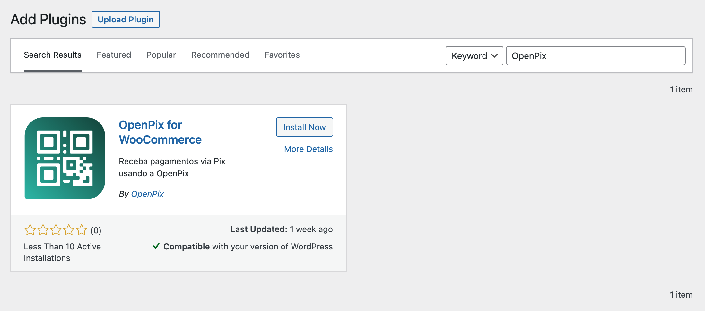Open the More Details link

(308, 149)
